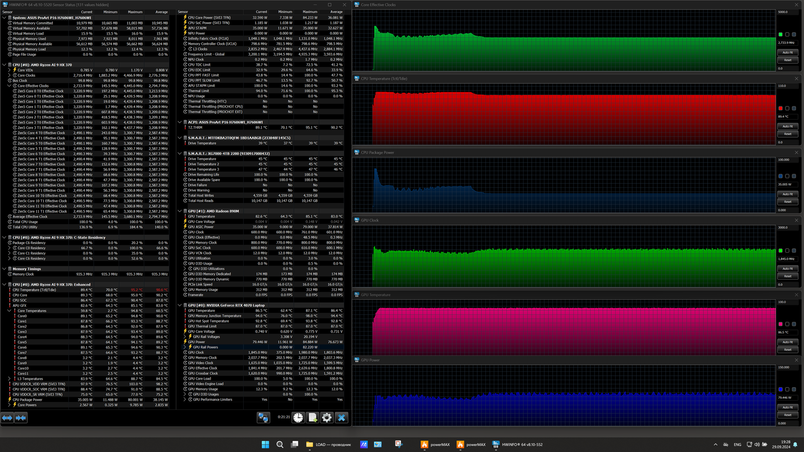Expand the GPU Rail Powers row

pyautogui.click(x=185, y=347)
